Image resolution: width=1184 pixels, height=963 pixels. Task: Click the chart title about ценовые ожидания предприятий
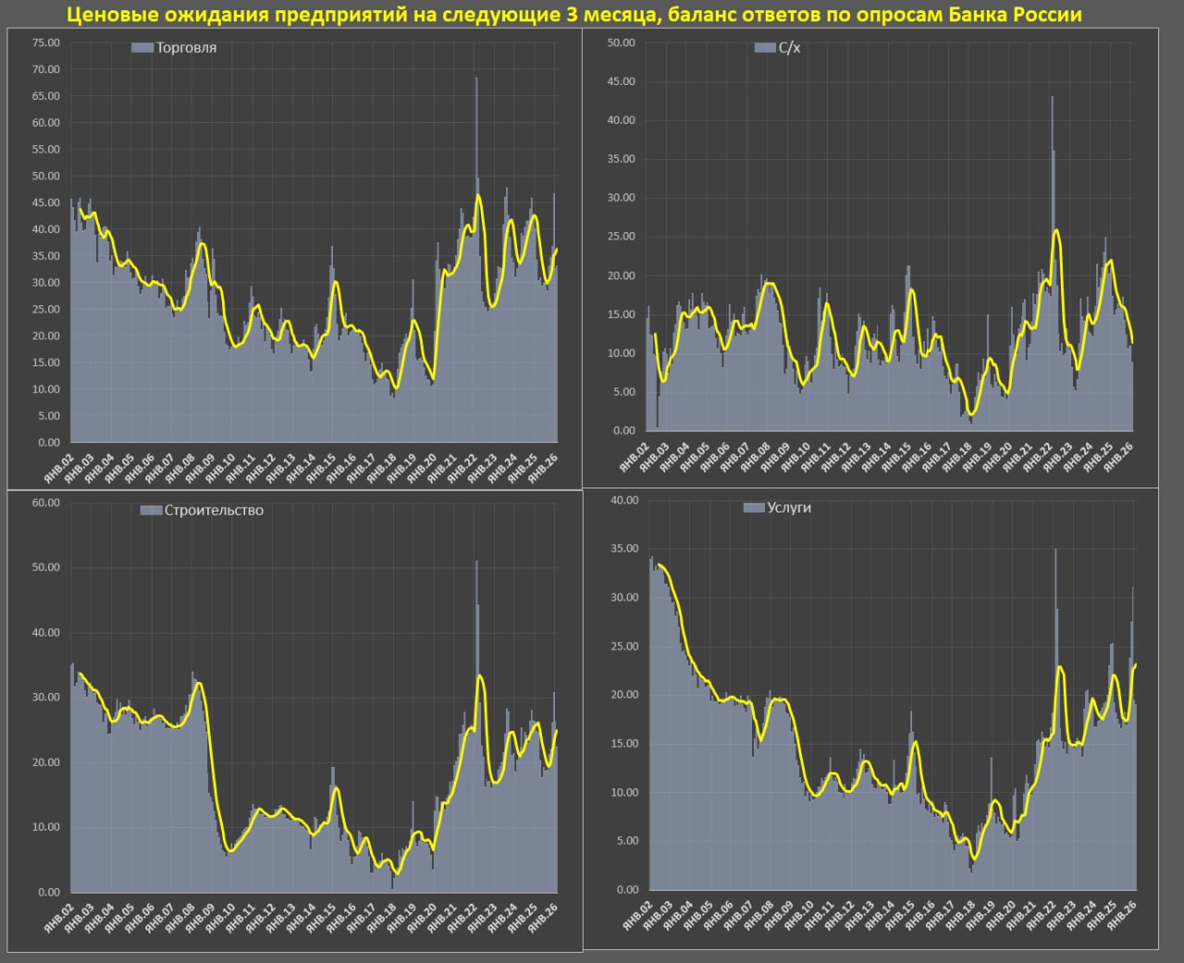coord(573,15)
